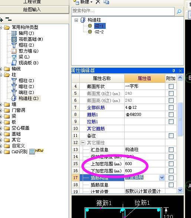The width and height of the screenshot is (191, 218).
Task: Tick the 附加 checkbox for 上加密范围
Action: (x=171, y=164)
